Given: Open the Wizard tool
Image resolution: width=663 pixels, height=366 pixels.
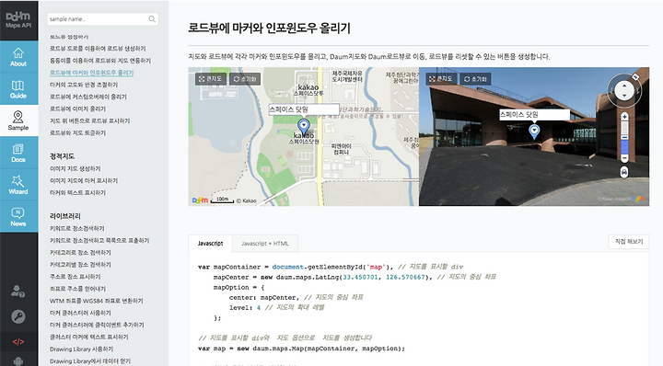Looking at the screenshot, I should (18, 185).
